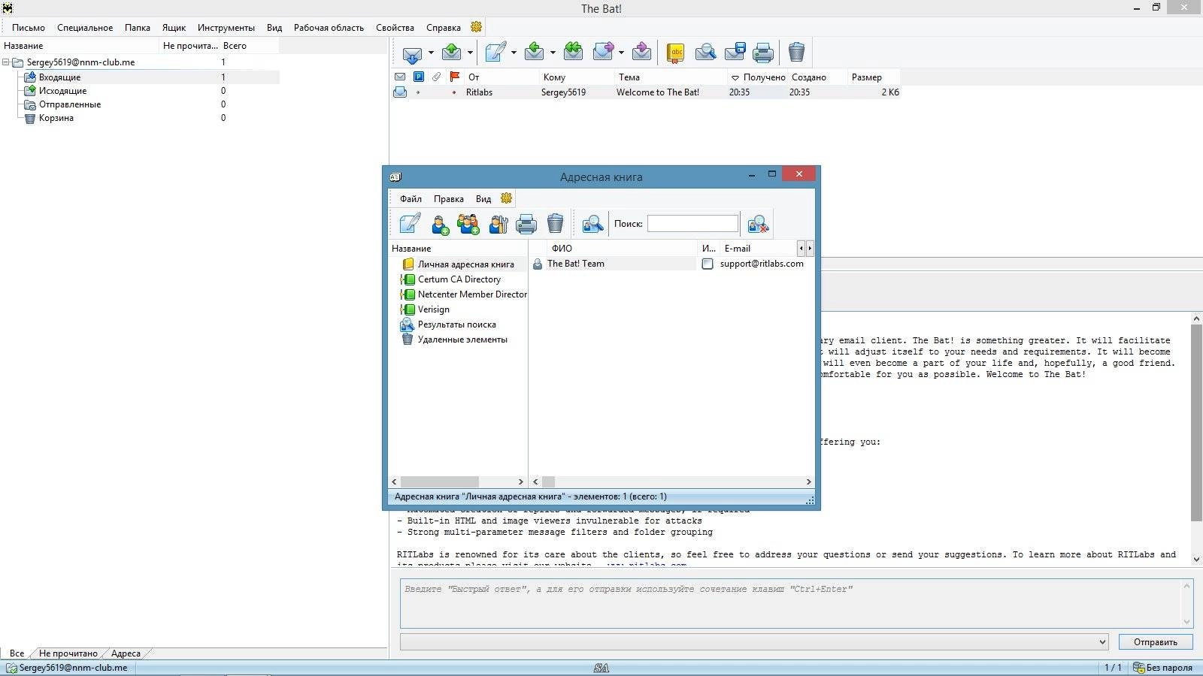The height and width of the screenshot is (676, 1203).
Task: Click the gear icon in Address book menu bar
Action: [507, 198]
